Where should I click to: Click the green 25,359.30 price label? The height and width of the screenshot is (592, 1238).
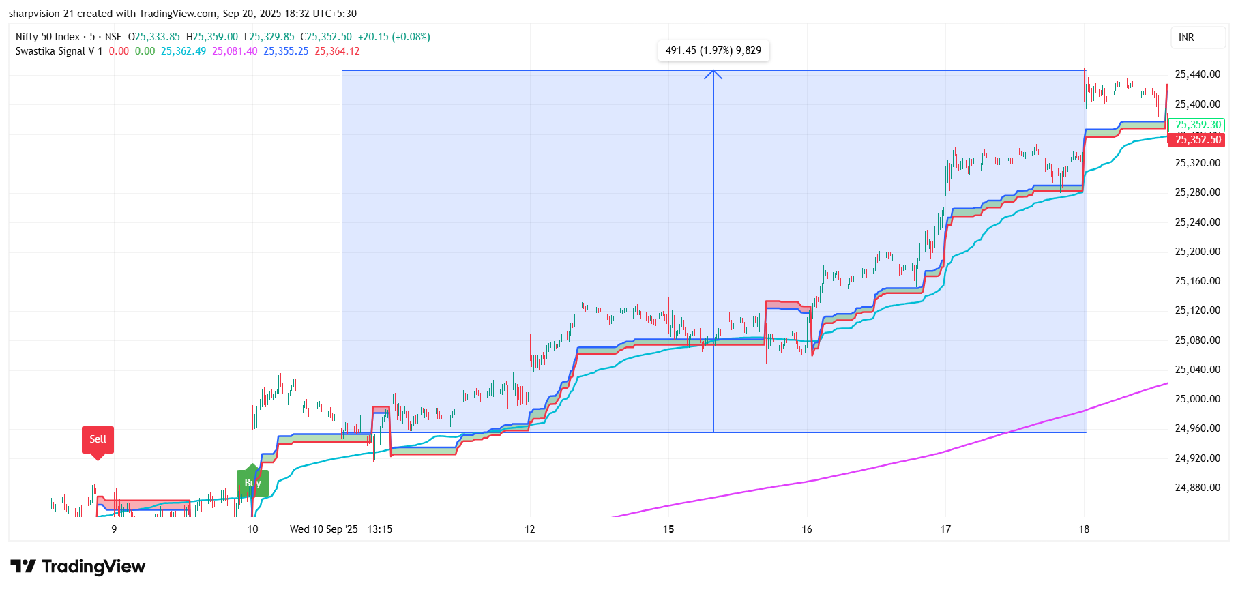1198,125
